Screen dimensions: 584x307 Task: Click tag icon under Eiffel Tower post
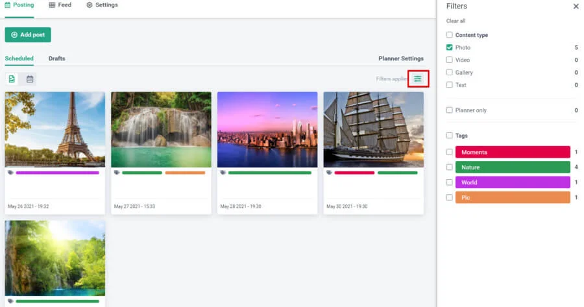[10, 173]
